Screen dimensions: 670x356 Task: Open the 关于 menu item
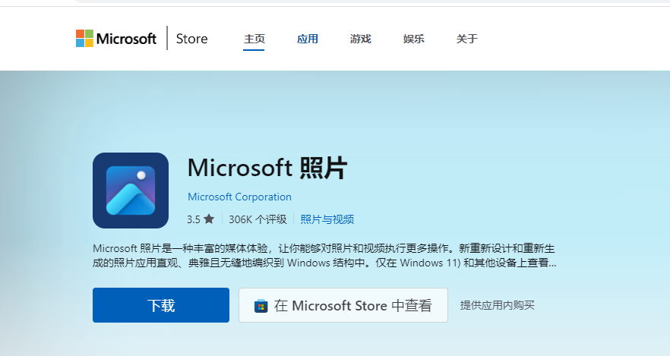466,39
